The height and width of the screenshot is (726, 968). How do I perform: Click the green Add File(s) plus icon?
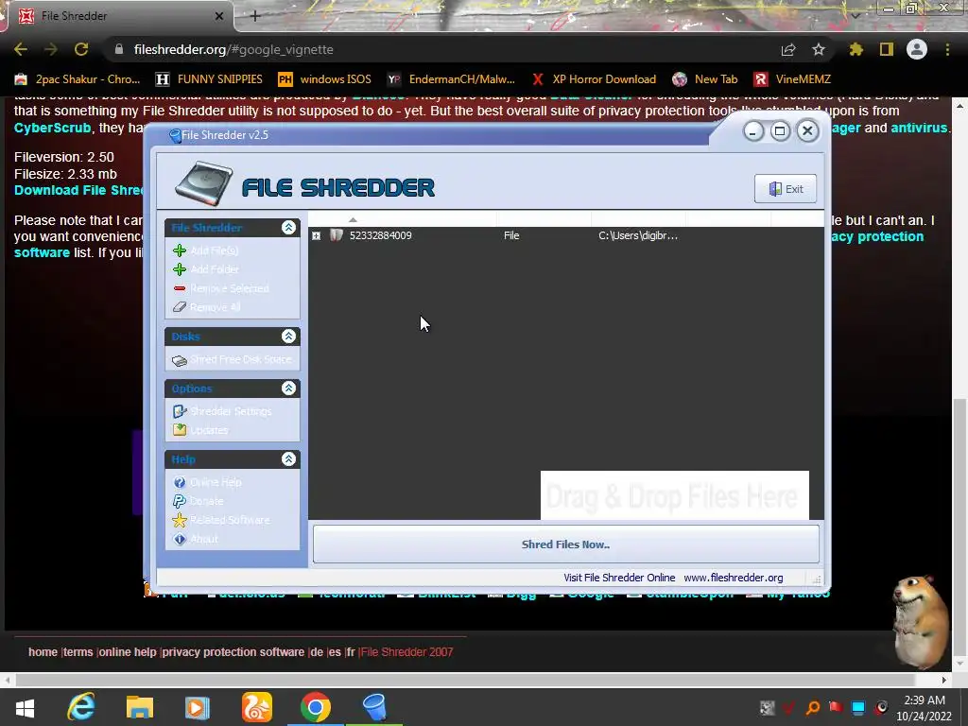tap(180, 251)
